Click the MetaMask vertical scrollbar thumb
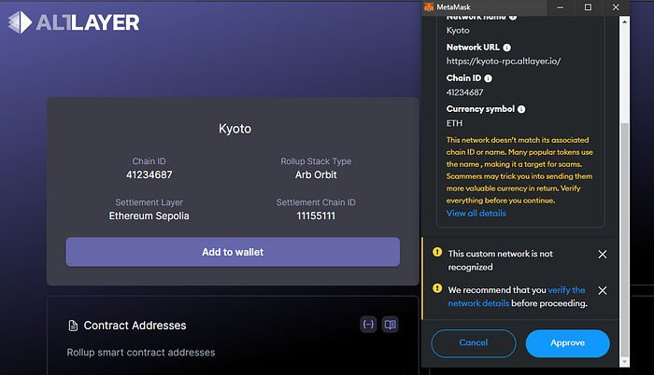The height and width of the screenshot is (375, 654). (624, 240)
